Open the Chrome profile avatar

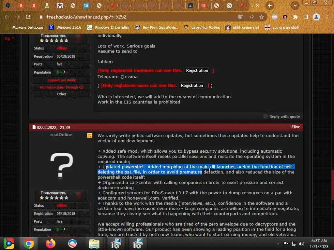[316, 17]
